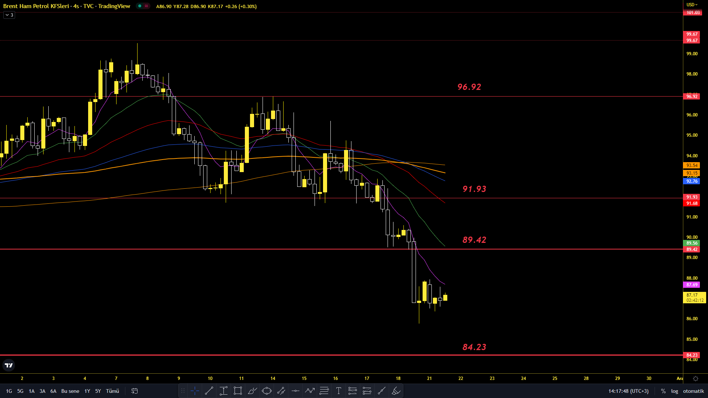Select the Bu sene range button
The height and width of the screenshot is (398, 708).
70,391
